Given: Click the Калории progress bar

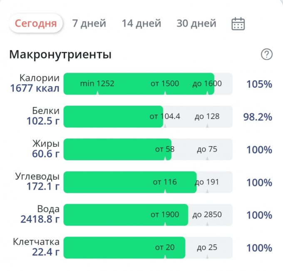Looking at the screenshot, I should pyautogui.click(x=148, y=84).
